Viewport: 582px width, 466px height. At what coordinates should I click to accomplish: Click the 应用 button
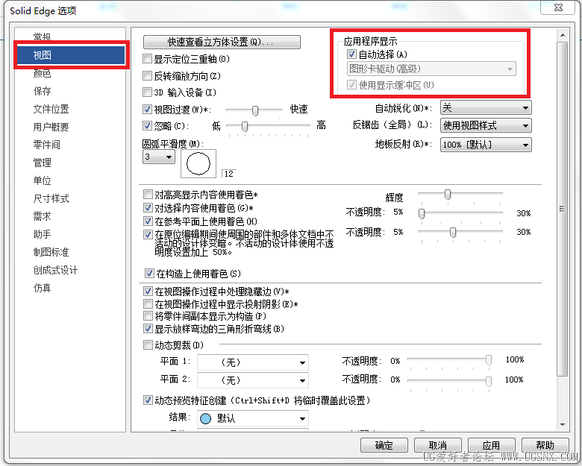[492, 445]
